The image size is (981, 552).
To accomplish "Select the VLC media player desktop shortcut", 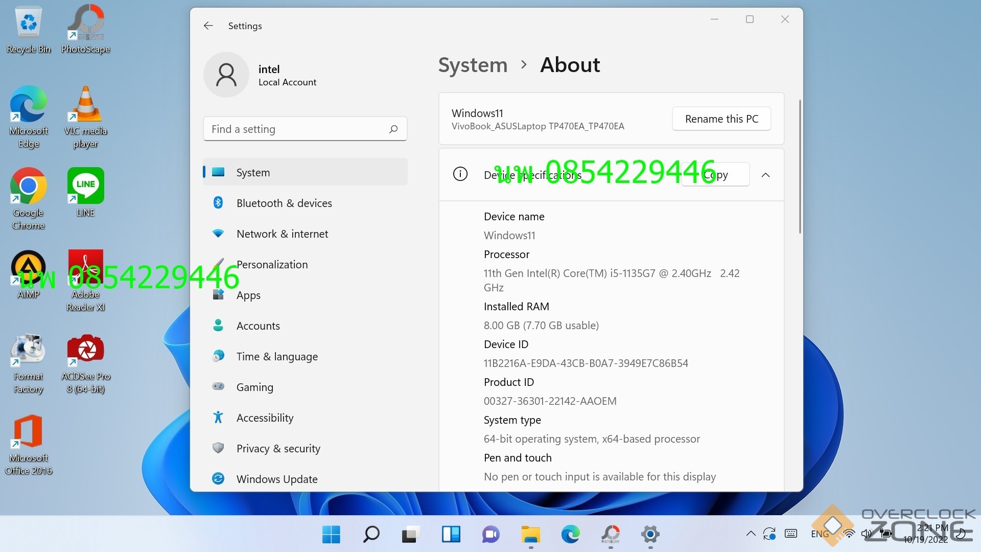I will (86, 118).
